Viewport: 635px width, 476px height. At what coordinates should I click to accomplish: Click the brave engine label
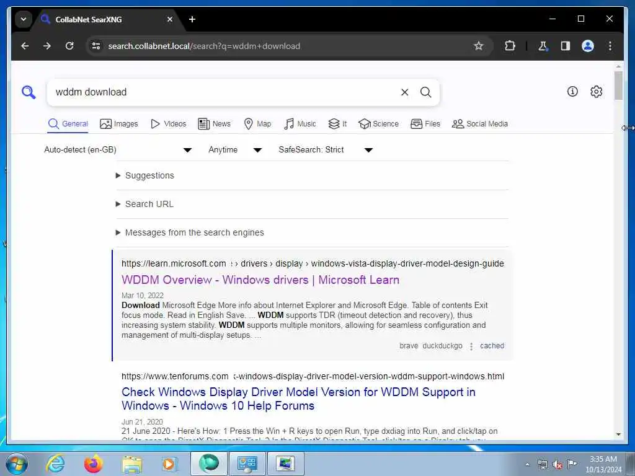click(409, 346)
